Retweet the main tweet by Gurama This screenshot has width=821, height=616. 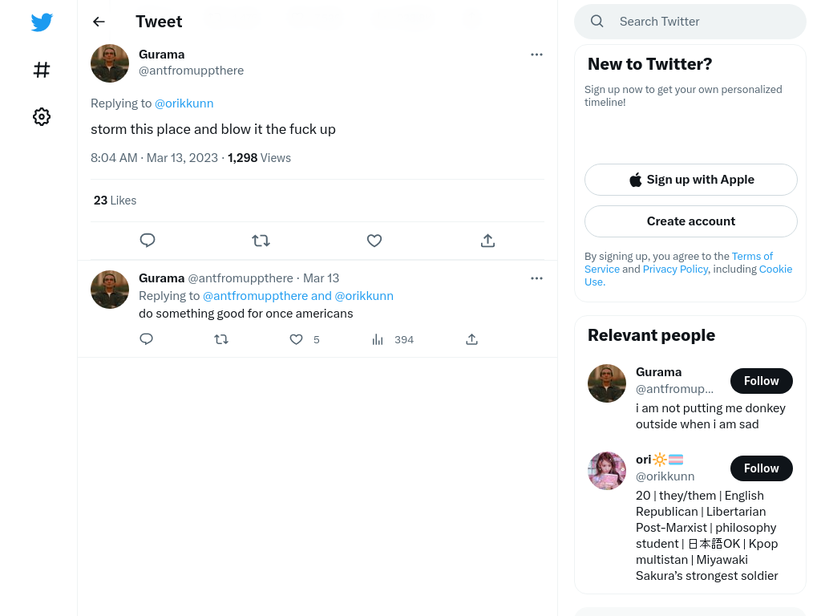point(261,241)
